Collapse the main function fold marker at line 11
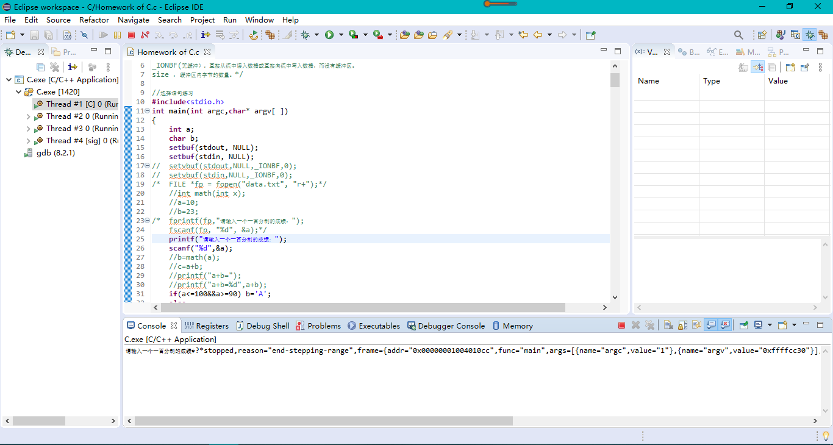833x445 pixels. (147, 111)
